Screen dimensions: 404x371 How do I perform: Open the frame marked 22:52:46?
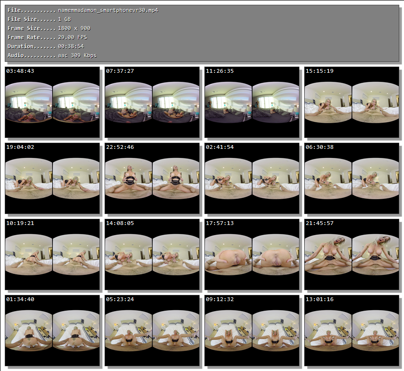(x=152, y=178)
